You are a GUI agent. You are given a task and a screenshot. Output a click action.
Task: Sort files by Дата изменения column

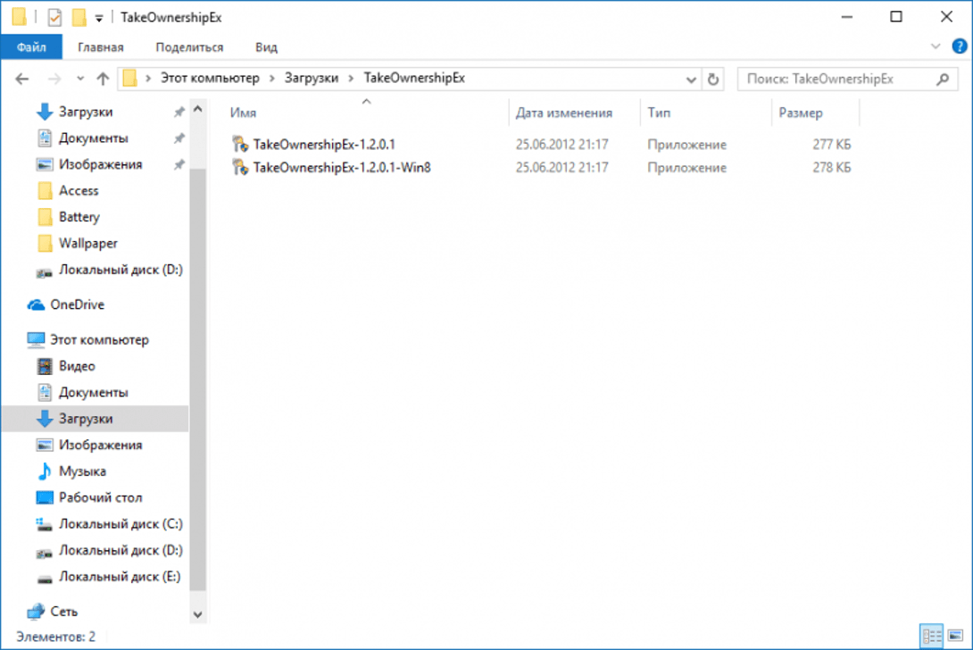point(564,112)
